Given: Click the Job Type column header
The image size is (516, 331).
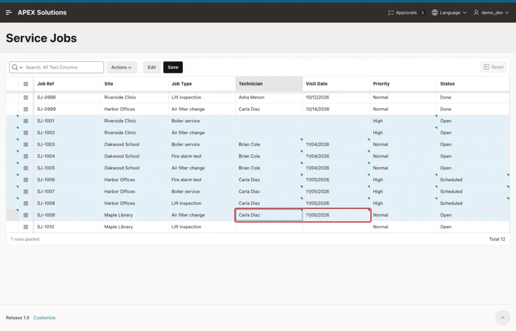Looking at the screenshot, I should [202, 84].
